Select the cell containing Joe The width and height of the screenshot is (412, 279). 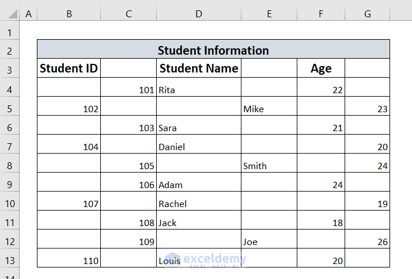click(x=269, y=242)
